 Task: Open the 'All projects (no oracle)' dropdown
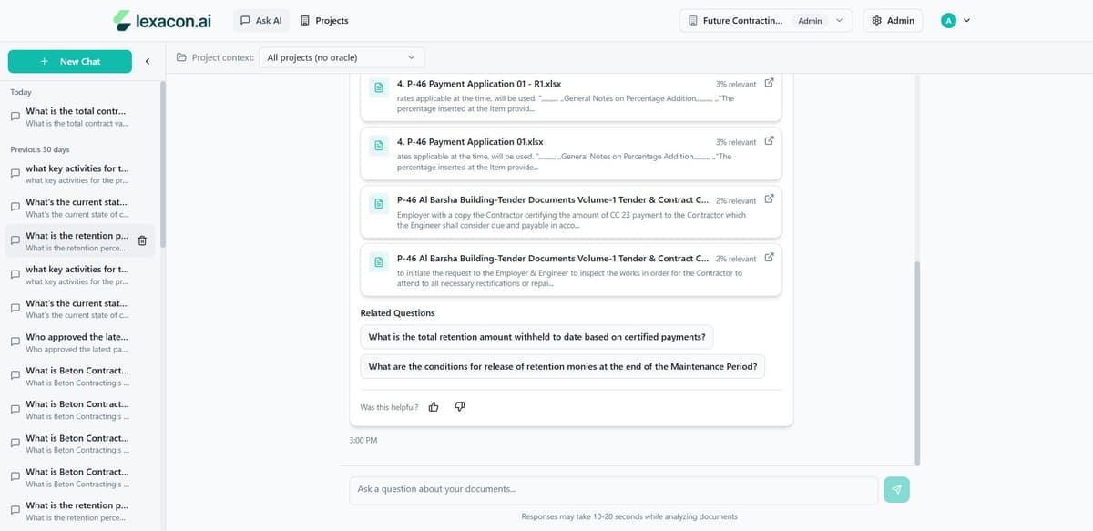[x=341, y=56]
